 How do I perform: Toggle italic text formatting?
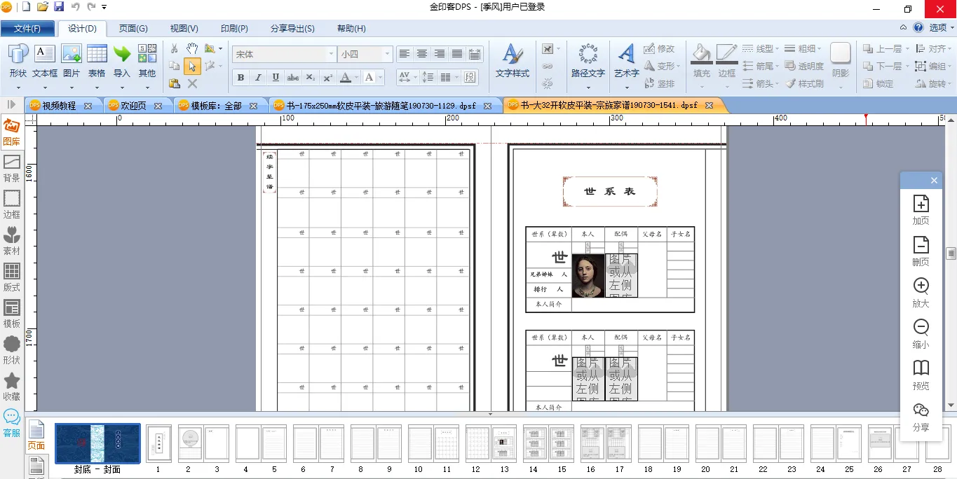point(258,78)
